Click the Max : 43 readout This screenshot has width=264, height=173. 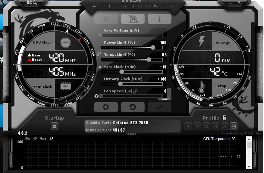pos(47,139)
